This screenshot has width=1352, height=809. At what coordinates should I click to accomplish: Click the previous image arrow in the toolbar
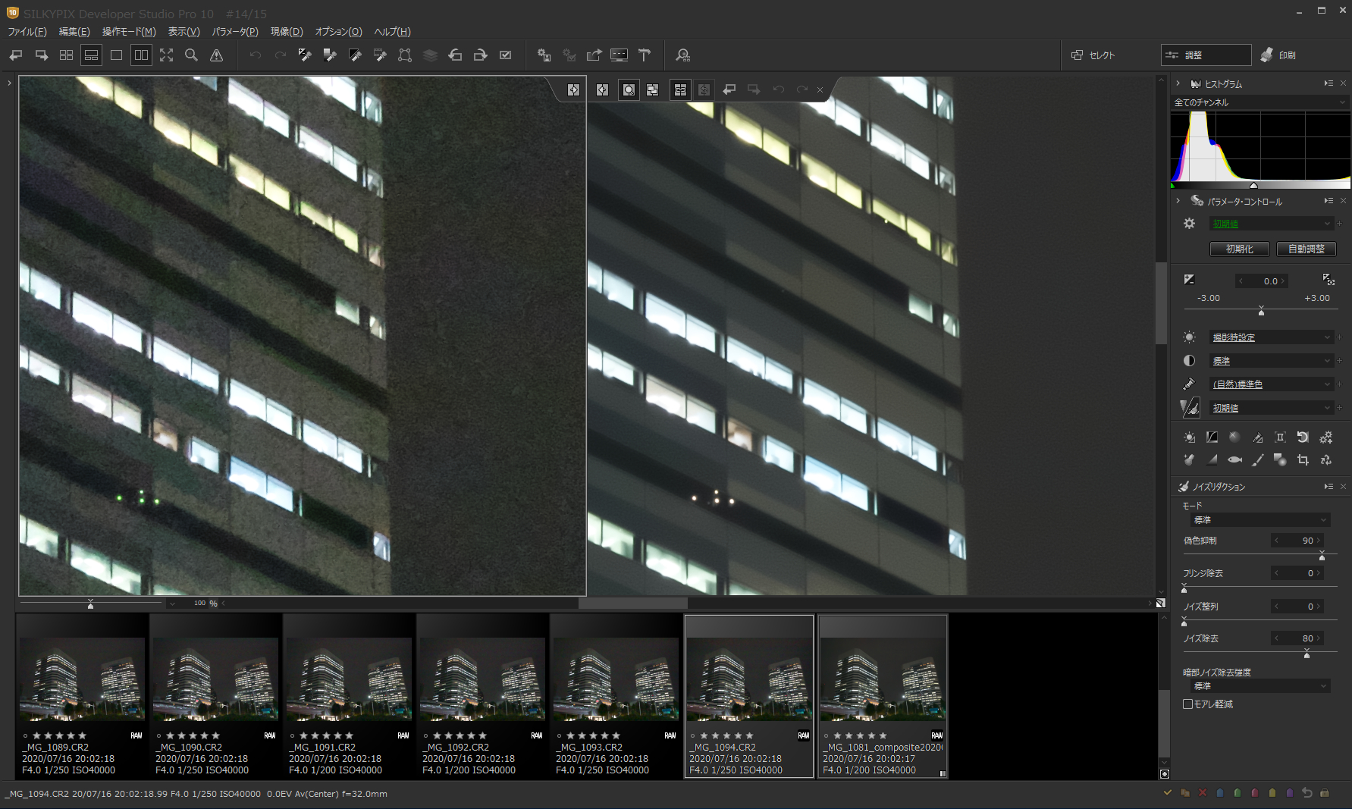tap(16, 55)
